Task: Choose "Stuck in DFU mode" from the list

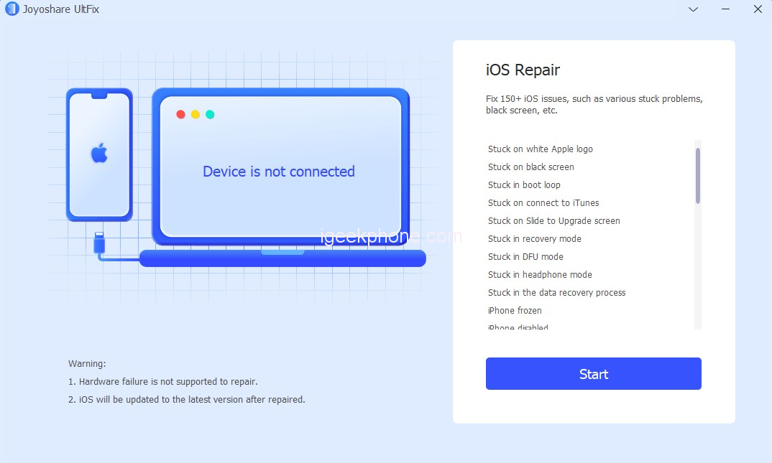Action: tap(525, 257)
